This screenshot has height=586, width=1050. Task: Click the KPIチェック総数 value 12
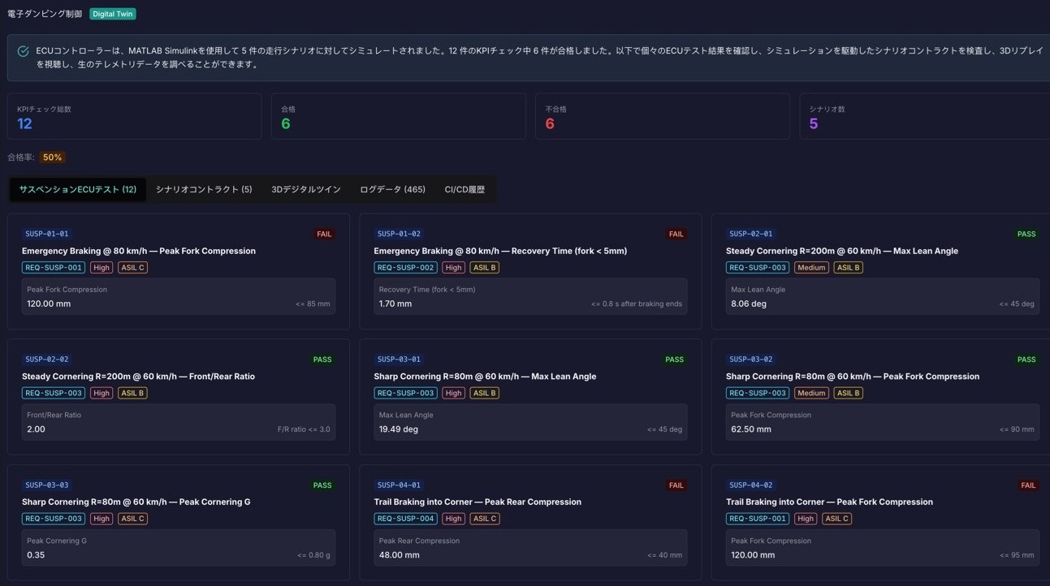(x=24, y=124)
